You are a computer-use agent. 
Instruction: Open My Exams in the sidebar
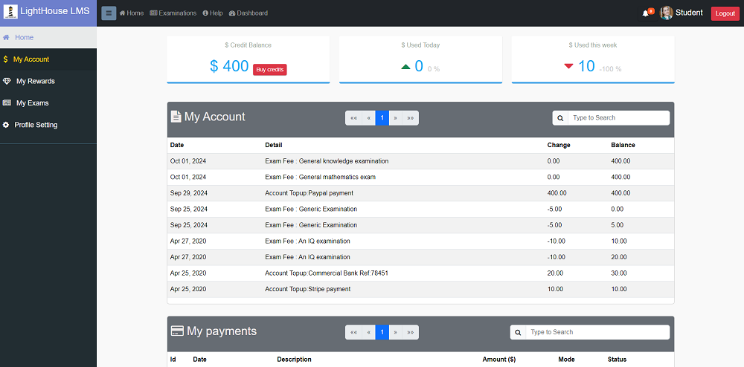point(32,103)
